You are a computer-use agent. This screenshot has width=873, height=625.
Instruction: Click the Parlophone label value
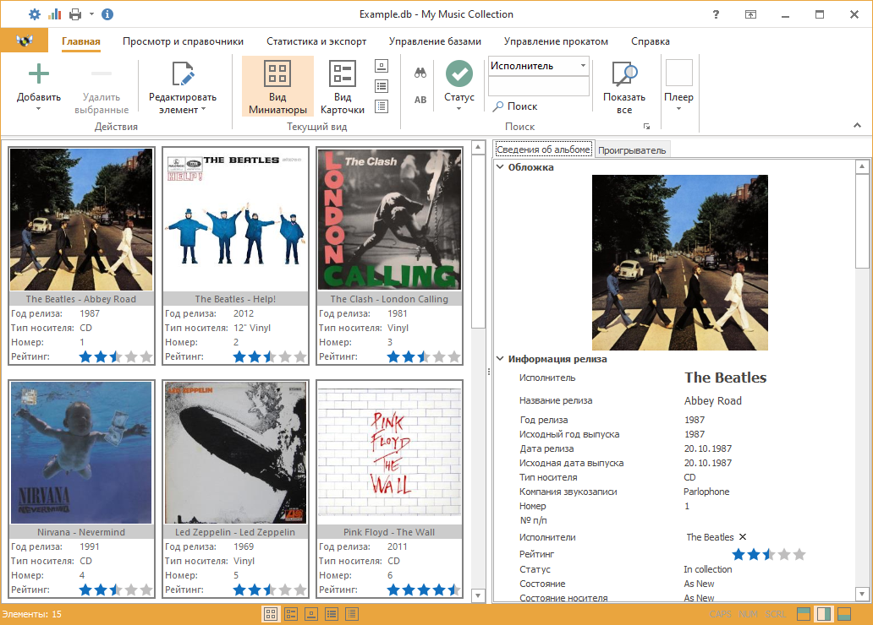tap(706, 492)
